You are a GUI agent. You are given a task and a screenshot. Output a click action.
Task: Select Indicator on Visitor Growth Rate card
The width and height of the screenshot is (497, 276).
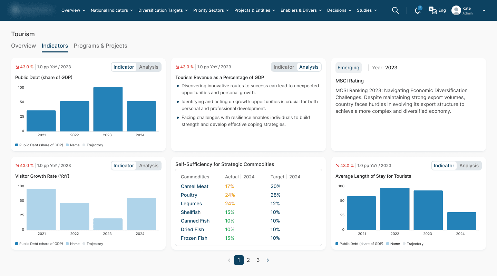124,166
